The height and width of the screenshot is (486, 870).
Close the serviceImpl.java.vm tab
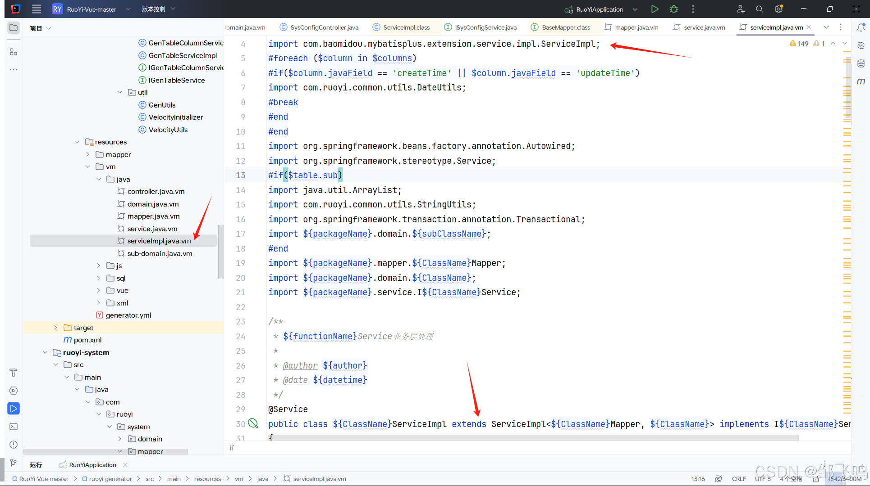809,27
